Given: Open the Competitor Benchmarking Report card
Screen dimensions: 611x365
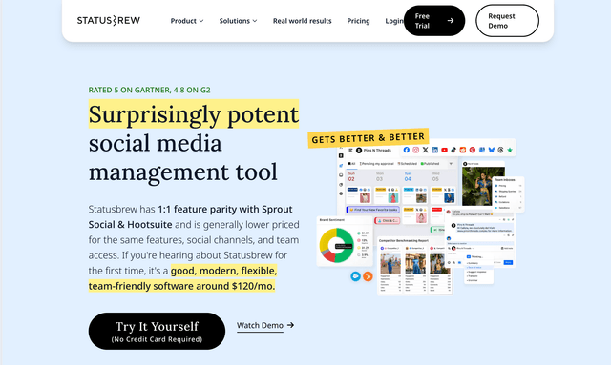Looking at the screenshot, I should point(415,265).
